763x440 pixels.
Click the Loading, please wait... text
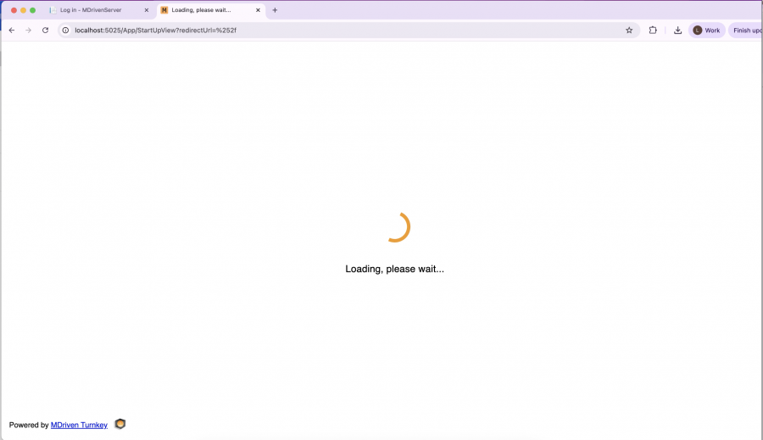point(394,269)
